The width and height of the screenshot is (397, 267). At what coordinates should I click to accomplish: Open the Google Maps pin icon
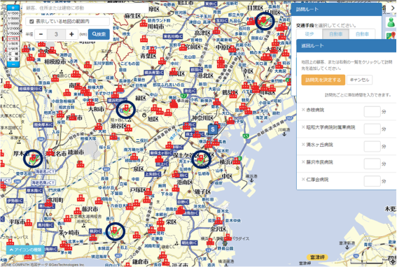click(391, 36)
